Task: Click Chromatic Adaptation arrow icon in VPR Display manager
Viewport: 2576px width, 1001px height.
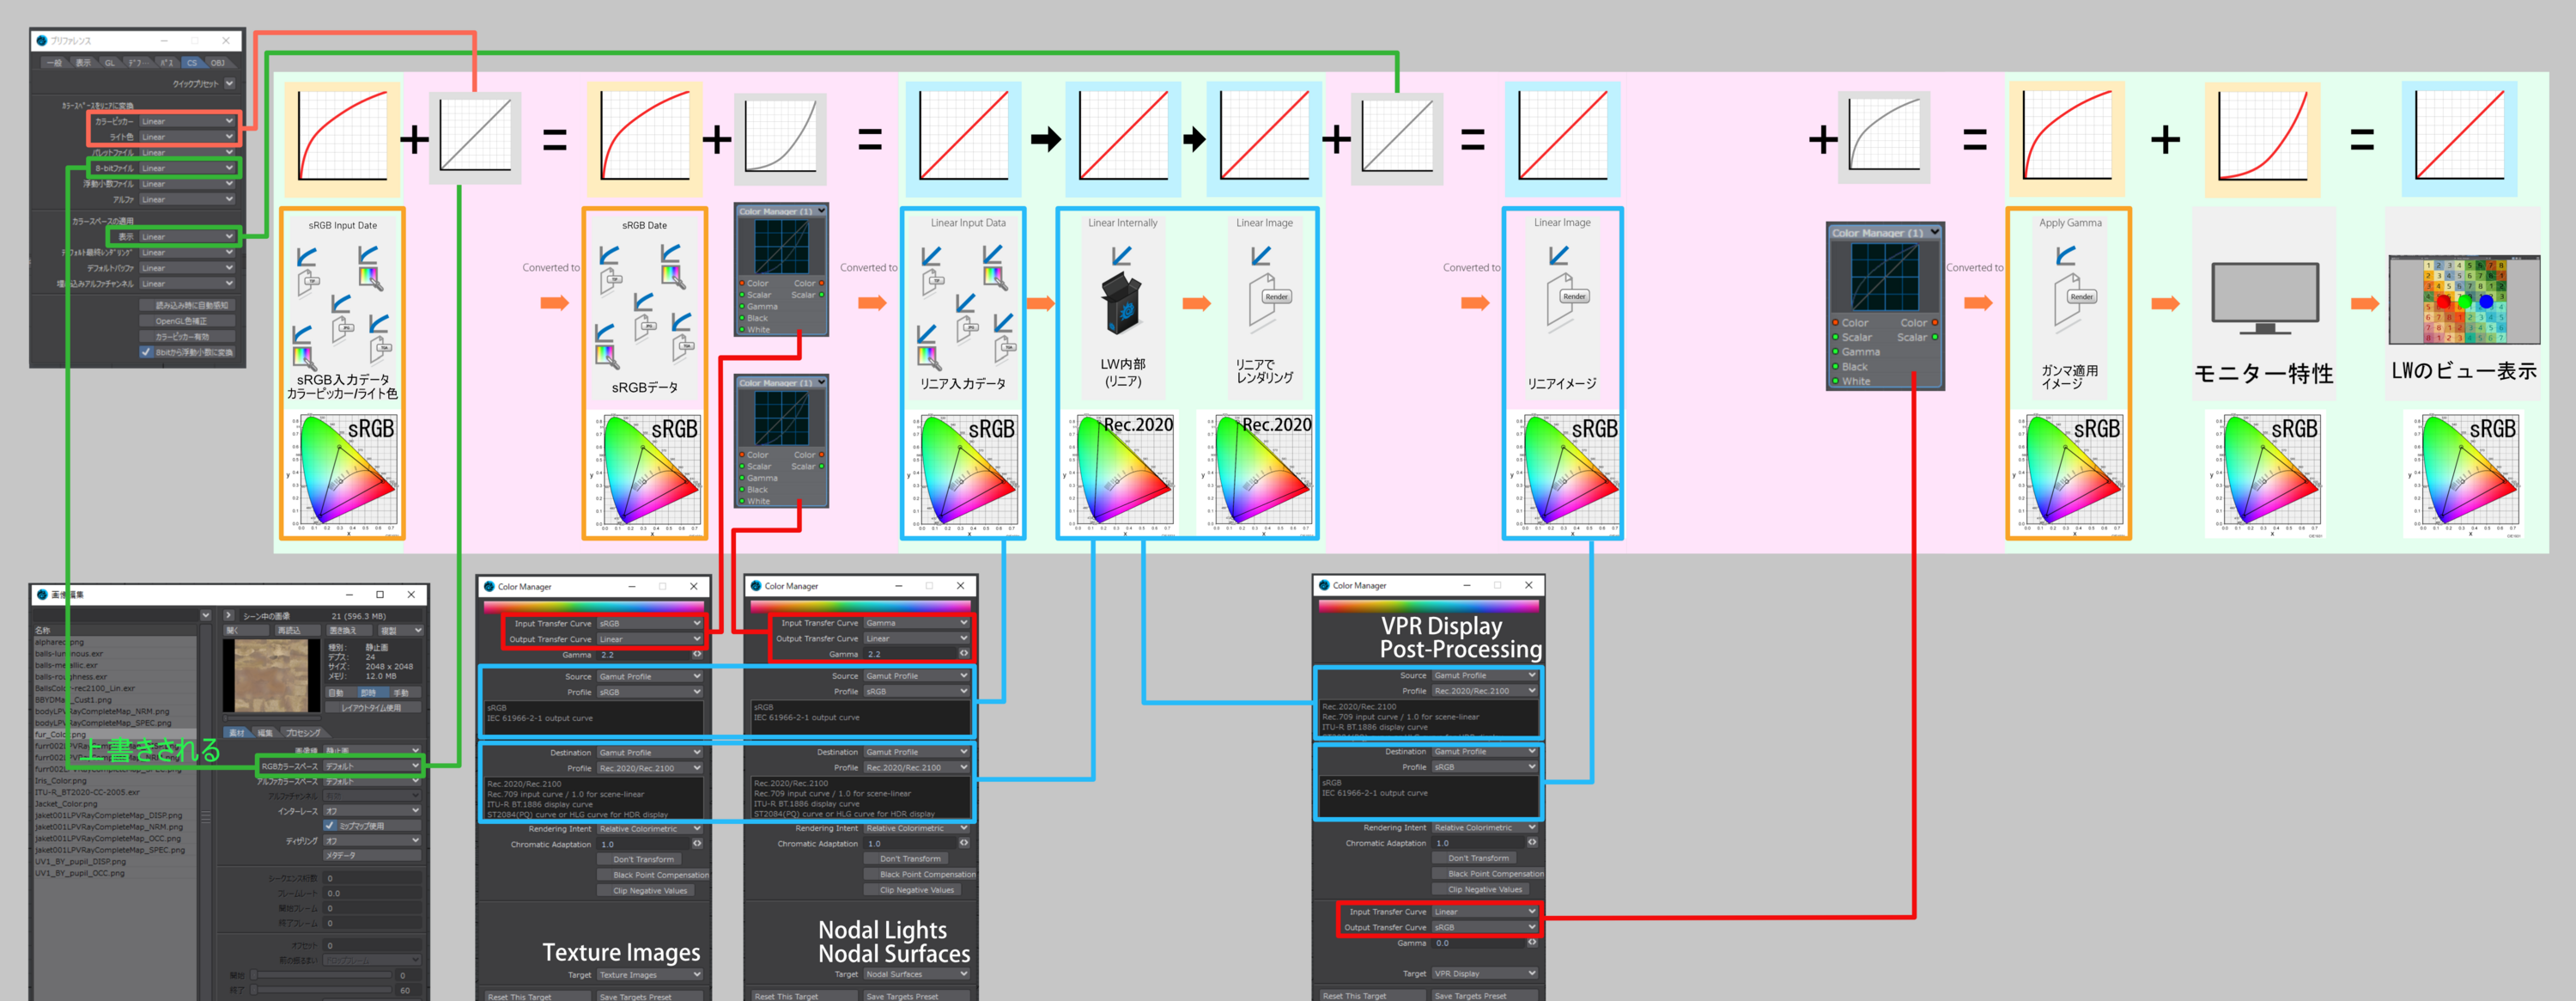Action: 1532,843
